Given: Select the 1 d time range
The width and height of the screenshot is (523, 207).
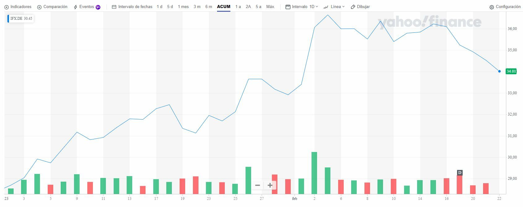Looking at the screenshot, I should (159, 7).
